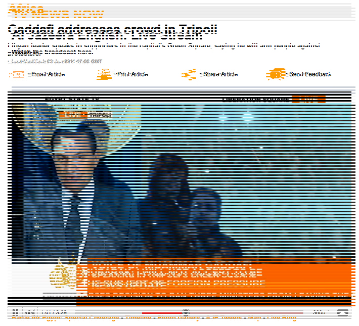
Task: Open the Map link below the video
Action: point(254,317)
